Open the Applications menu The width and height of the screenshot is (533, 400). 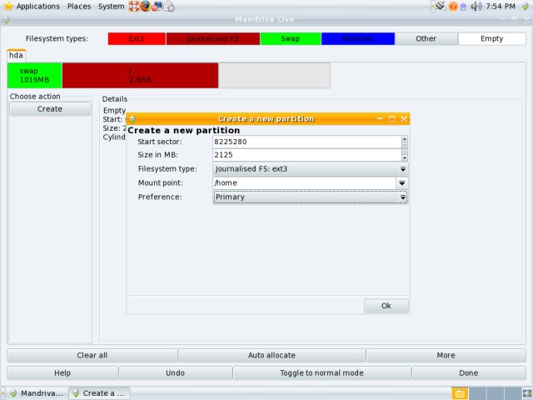click(37, 6)
